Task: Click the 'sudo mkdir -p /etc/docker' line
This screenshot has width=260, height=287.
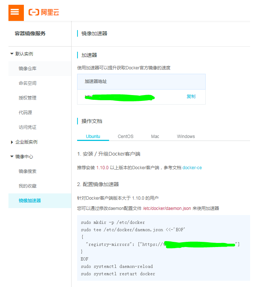Action: coord(113,222)
